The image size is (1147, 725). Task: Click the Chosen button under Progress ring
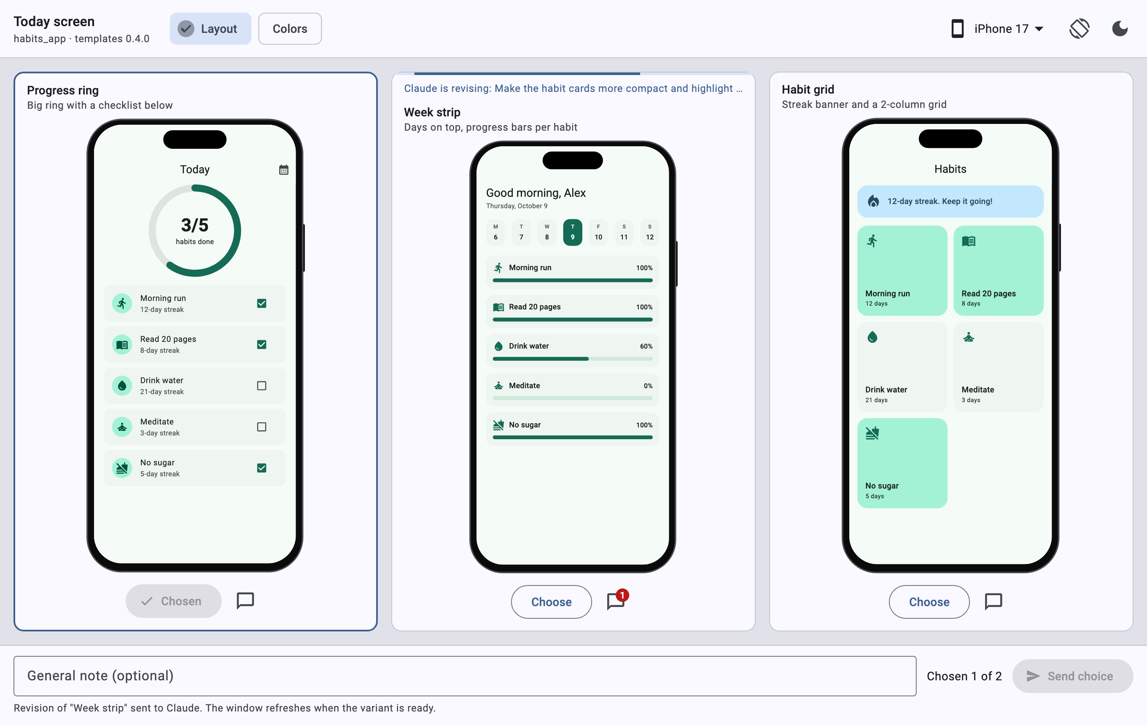pos(173,601)
